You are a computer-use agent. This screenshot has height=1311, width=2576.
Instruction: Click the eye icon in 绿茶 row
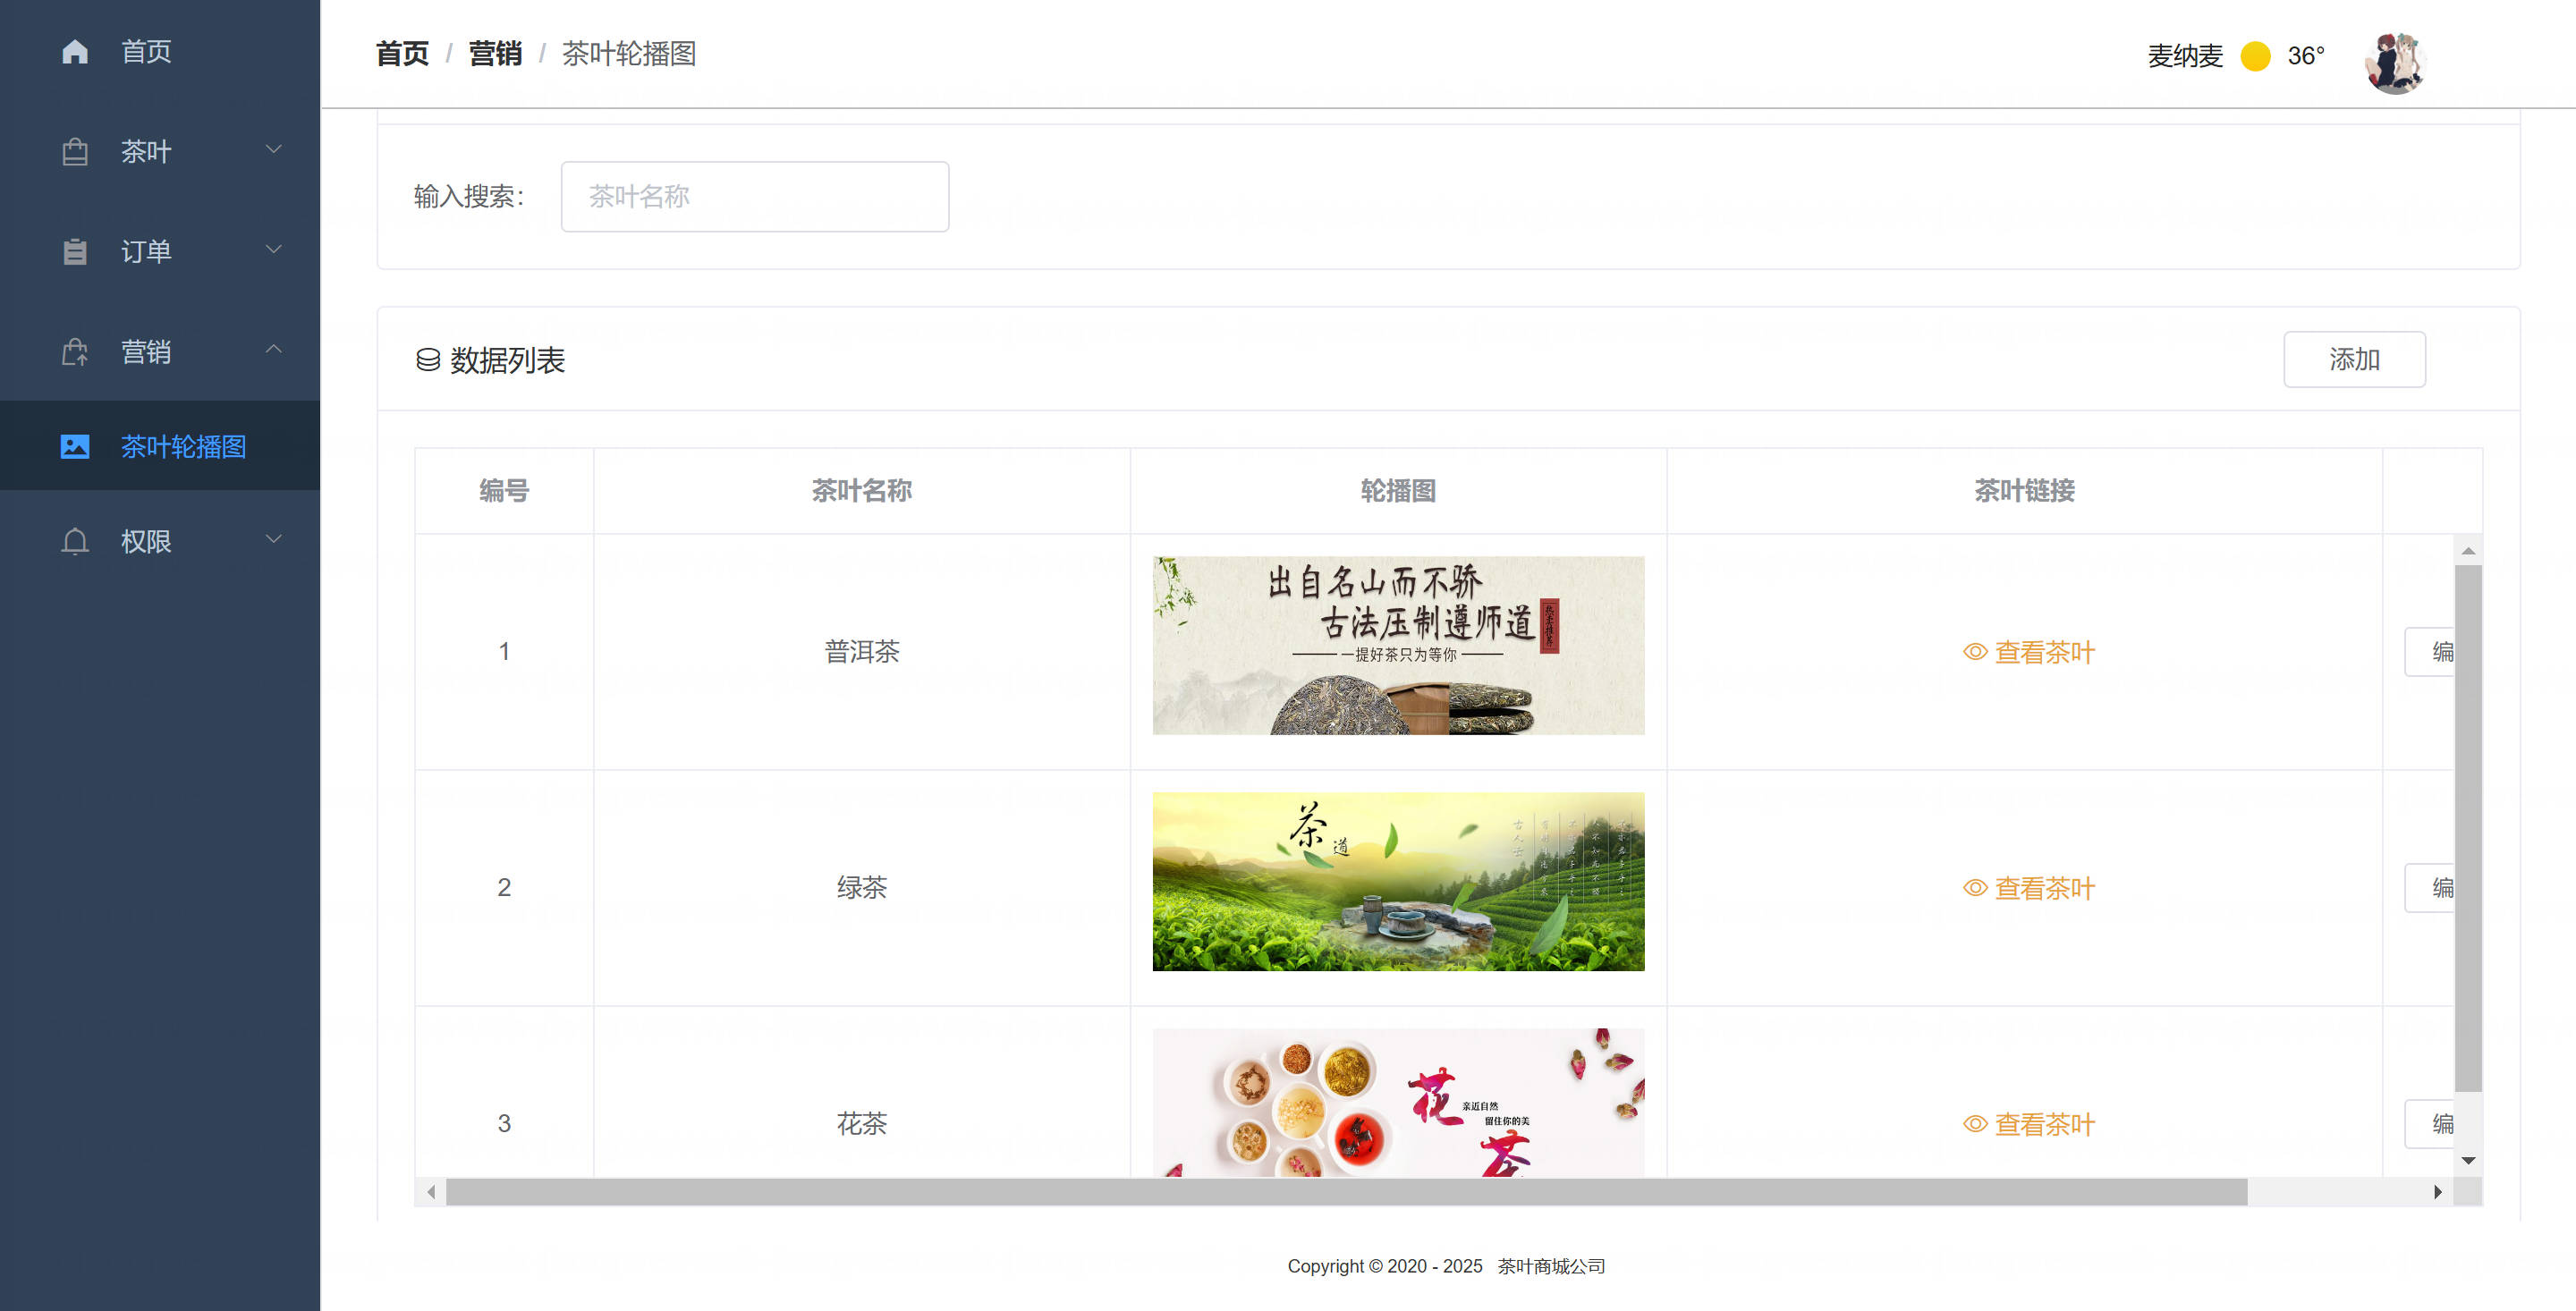click(1974, 888)
